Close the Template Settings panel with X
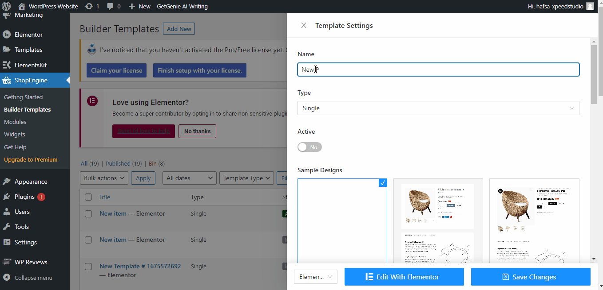The width and height of the screenshot is (603, 290). click(x=304, y=25)
